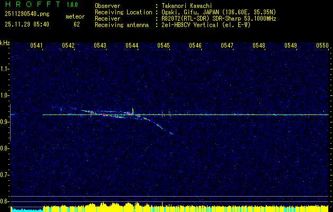Click time marker 0544

pyautogui.click(x=132, y=46)
